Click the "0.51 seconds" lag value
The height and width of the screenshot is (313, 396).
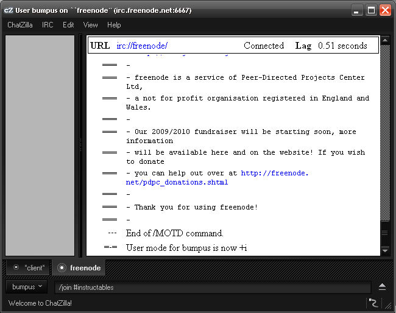tap(342, 46)
